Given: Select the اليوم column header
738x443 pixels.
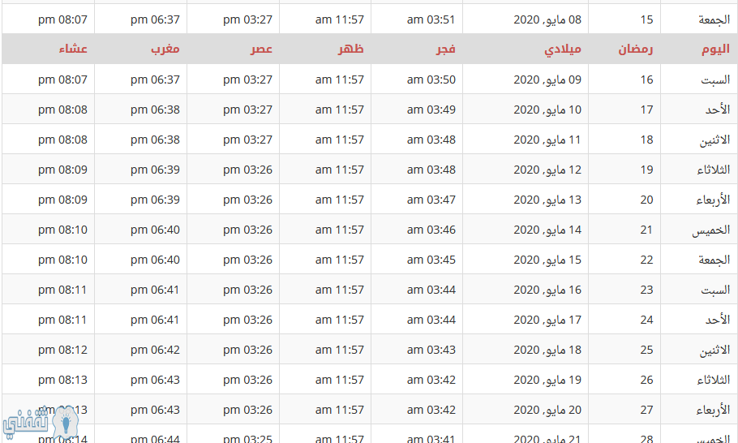Looking at the screenshot, I should (x=715, y=49).
